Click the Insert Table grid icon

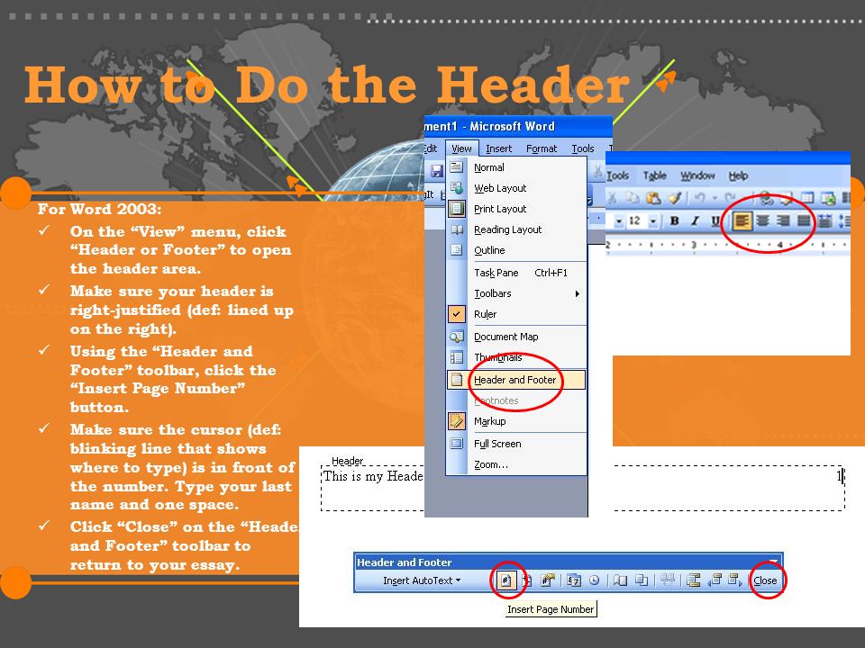point(807,198)
